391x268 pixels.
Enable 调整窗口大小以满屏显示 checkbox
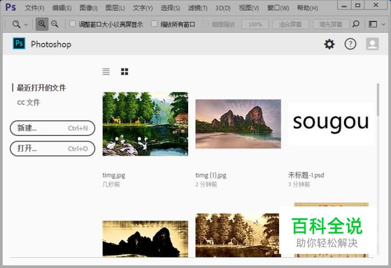tap(72, 24)
